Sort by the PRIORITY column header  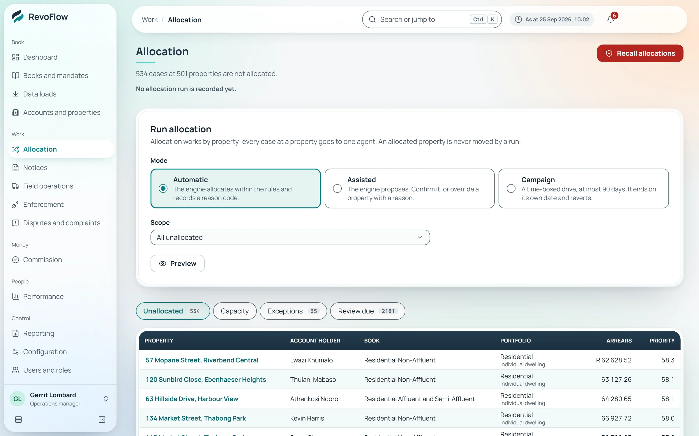pos(662,340)
